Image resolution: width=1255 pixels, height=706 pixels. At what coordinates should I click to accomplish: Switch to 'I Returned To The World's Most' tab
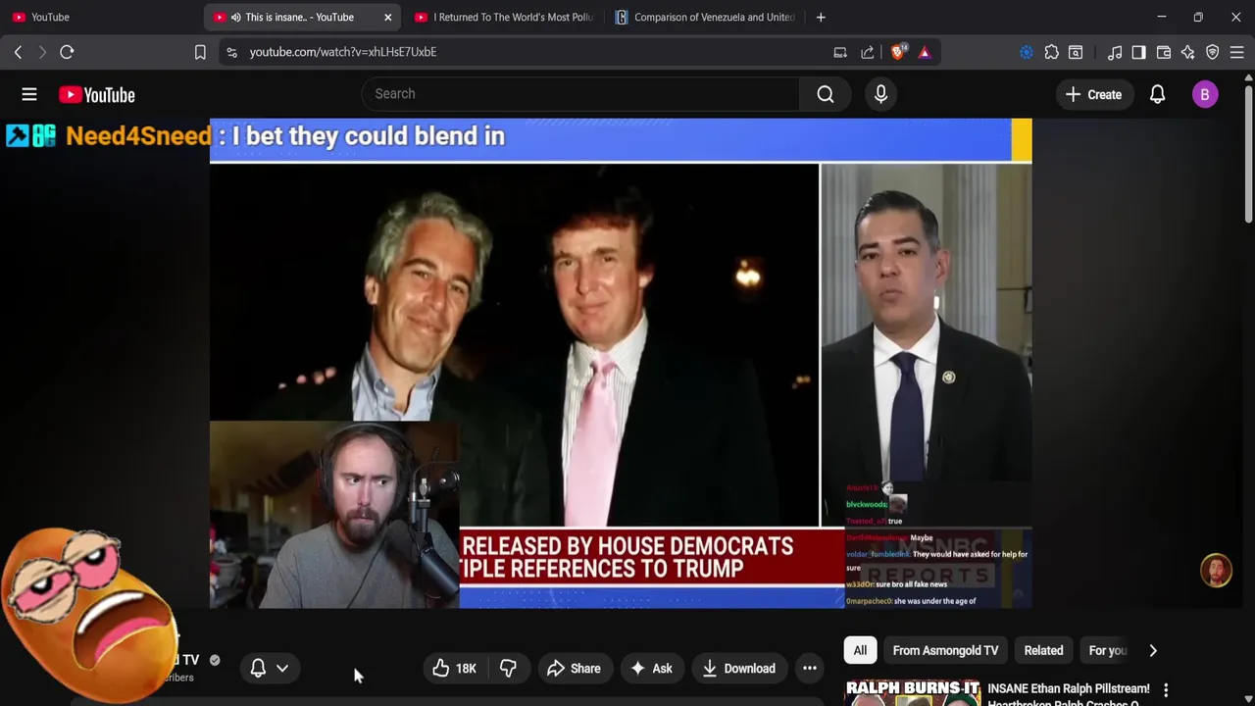[x=503, y=17]
